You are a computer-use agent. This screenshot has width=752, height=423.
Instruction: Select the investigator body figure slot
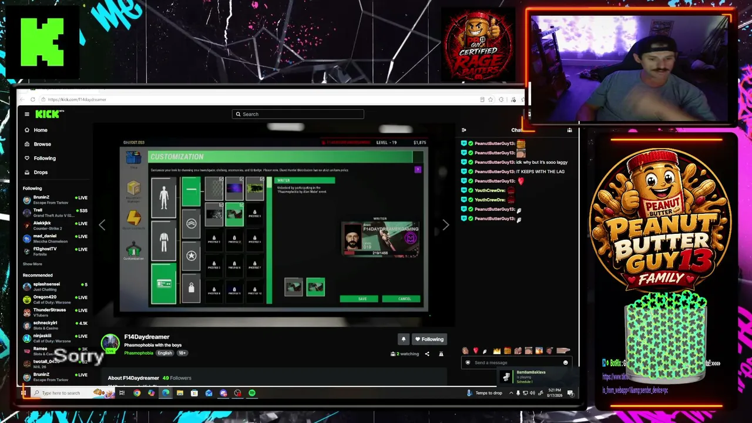pos(163,197)
